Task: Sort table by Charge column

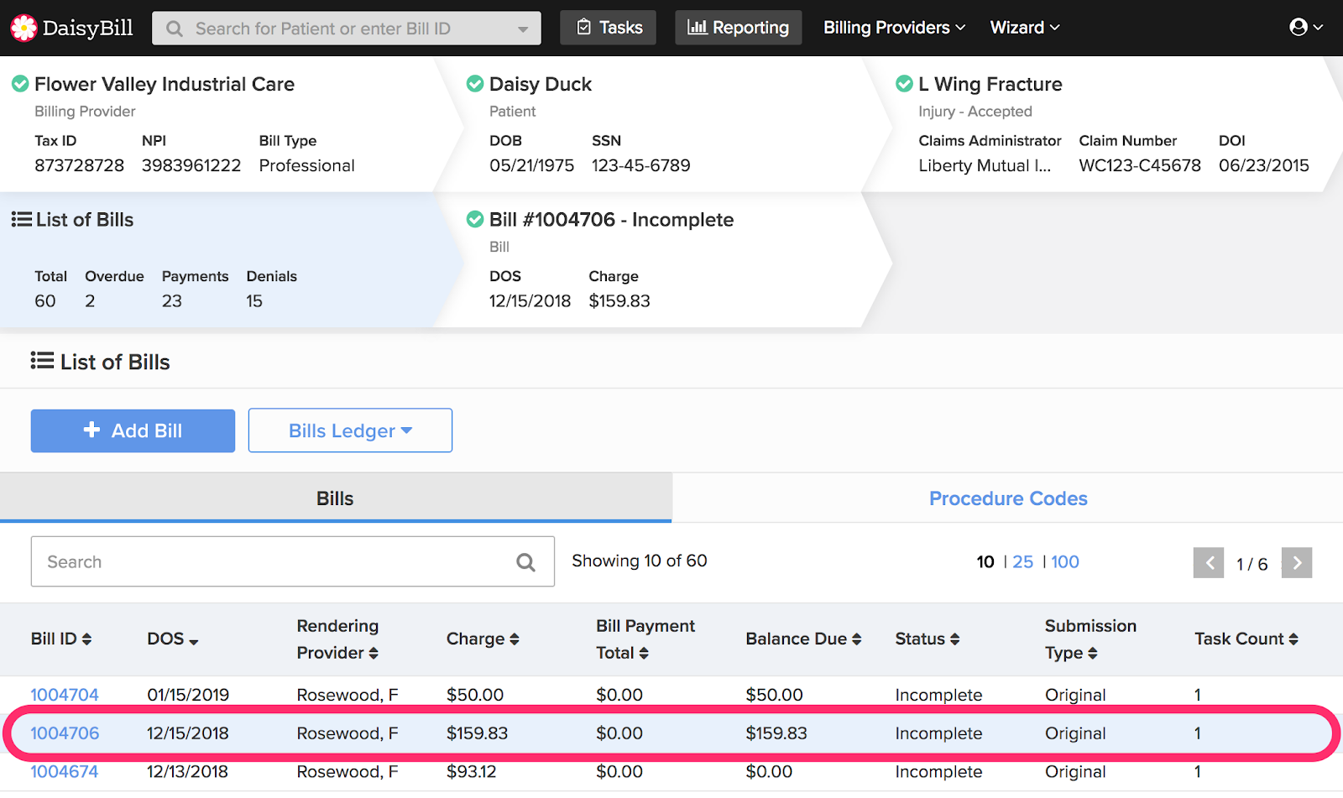Action: click(x=483, y=639)
